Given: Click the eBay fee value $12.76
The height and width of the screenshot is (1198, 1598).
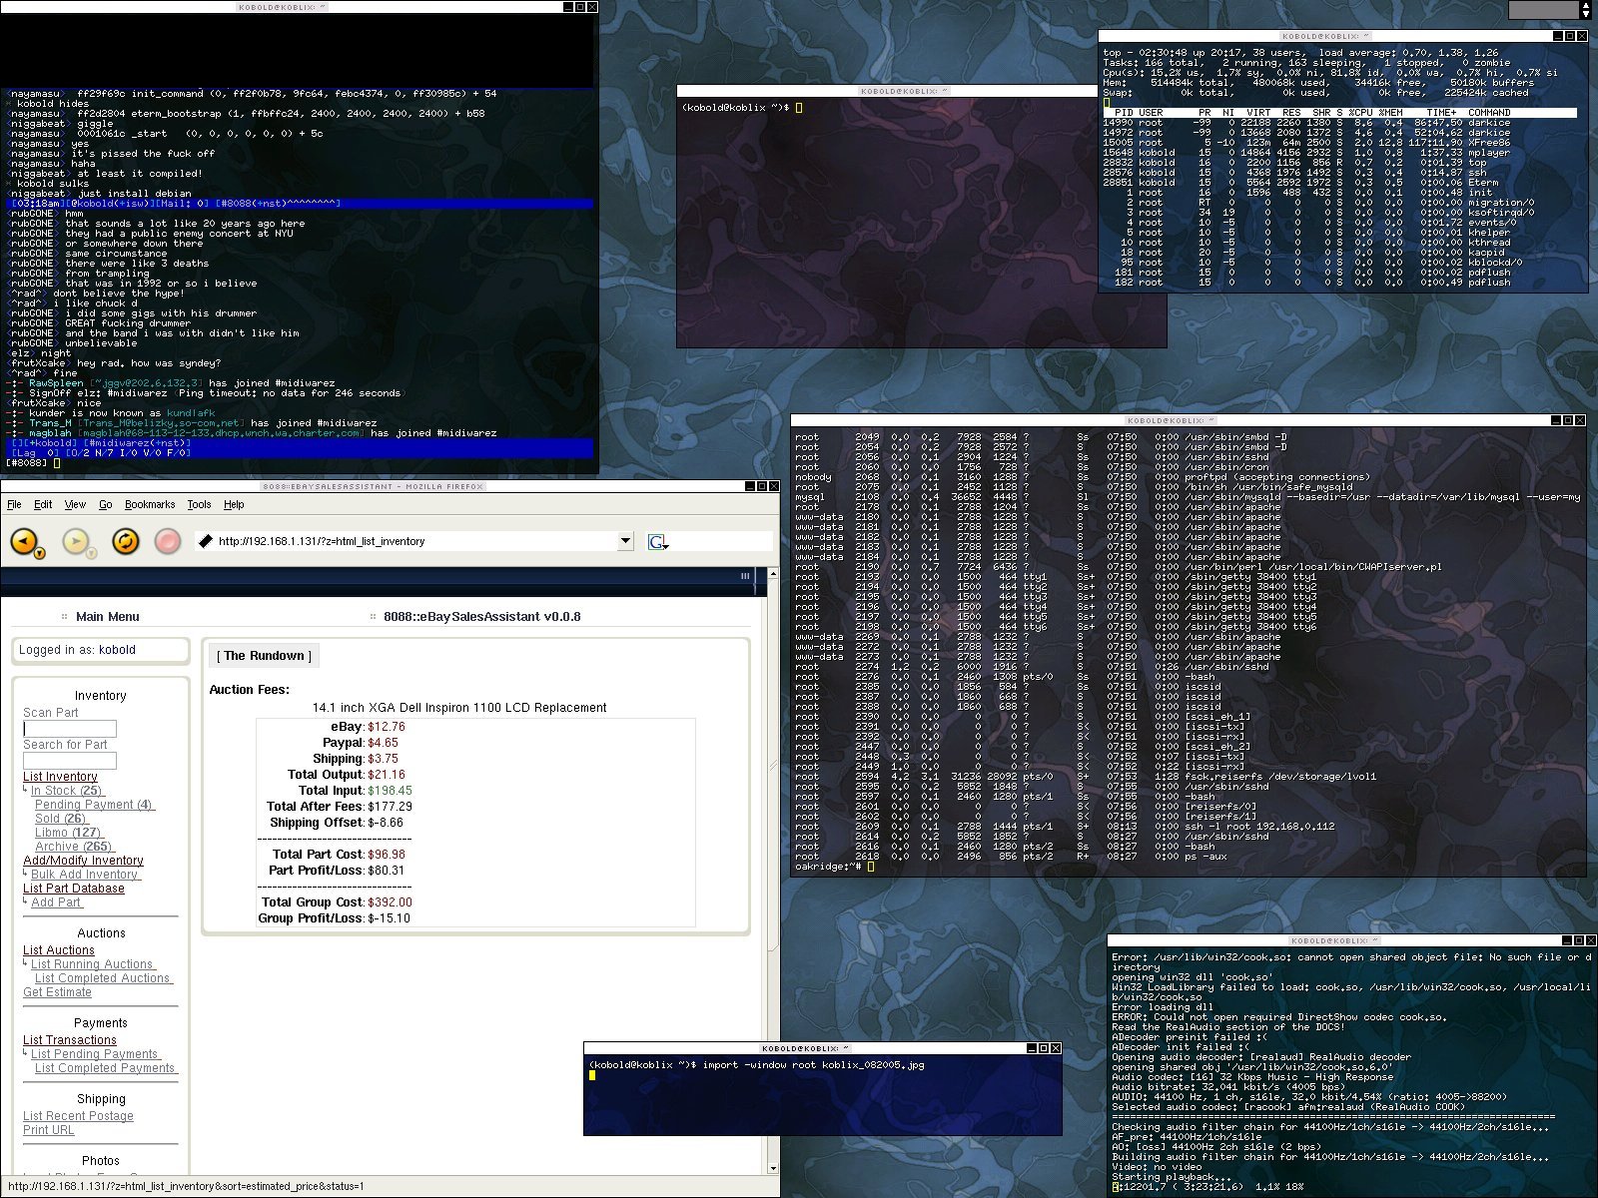Looking at the screenshot, I should tap(387, 727).
